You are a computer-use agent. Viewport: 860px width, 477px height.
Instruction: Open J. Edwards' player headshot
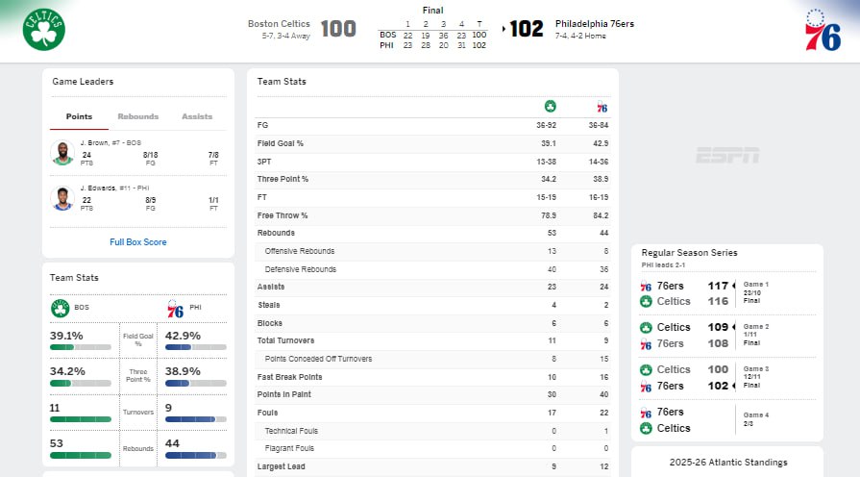coord(62,198)
